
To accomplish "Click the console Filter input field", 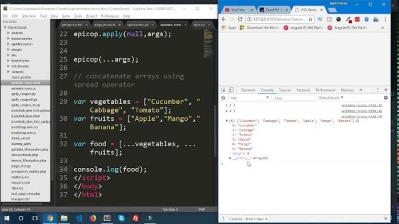I will click(x=295, y=98).
